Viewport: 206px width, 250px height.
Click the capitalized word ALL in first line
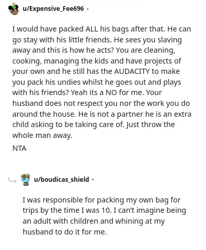point(92,29)
